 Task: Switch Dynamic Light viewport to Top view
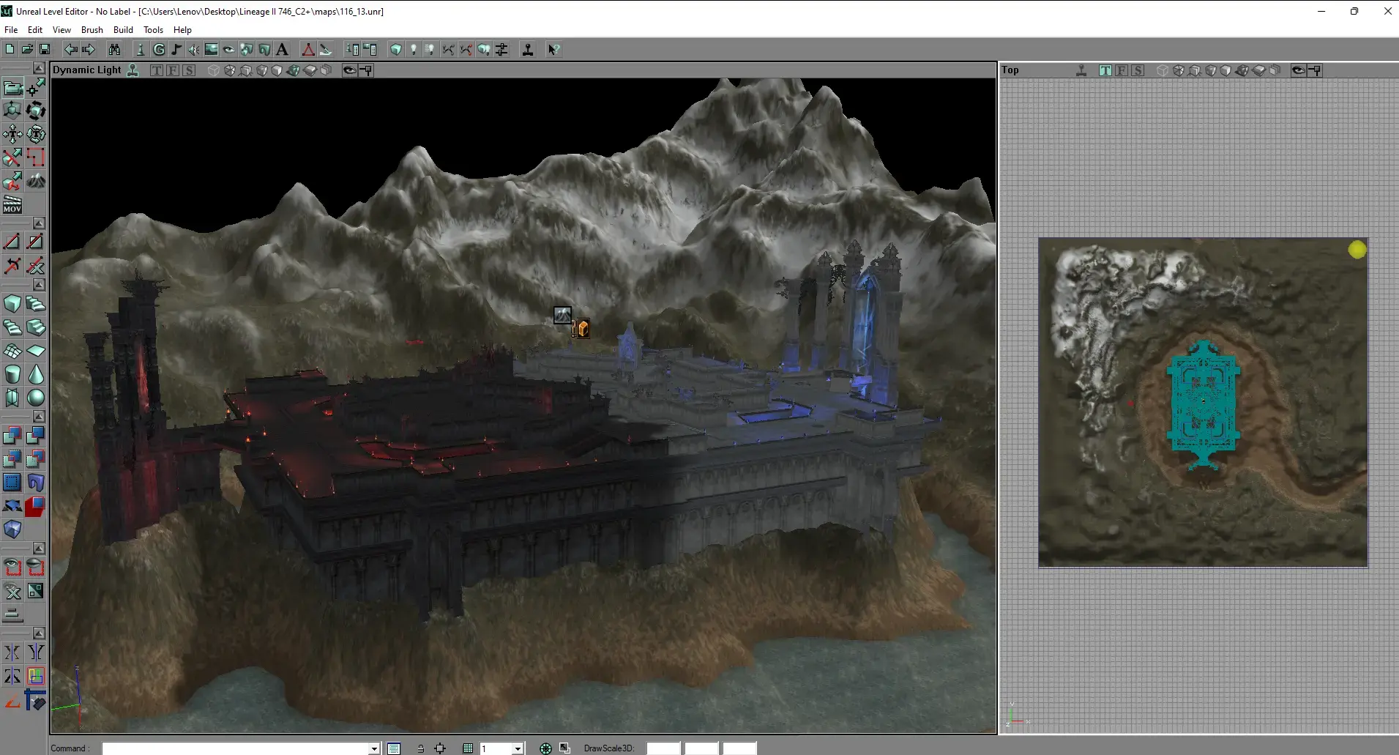coord(157,70)
